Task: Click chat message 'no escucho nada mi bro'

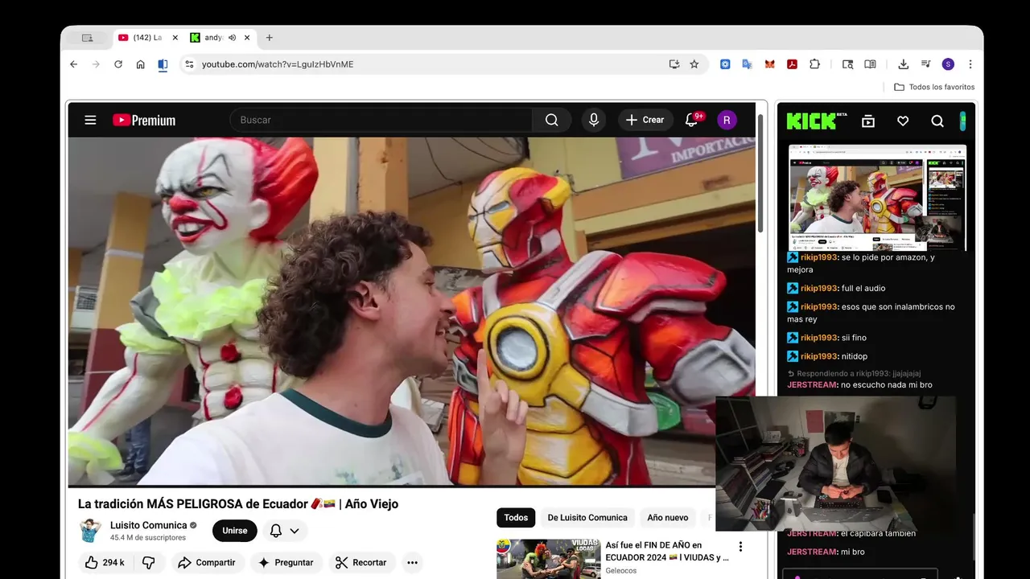Action: (x=886, y=385)
